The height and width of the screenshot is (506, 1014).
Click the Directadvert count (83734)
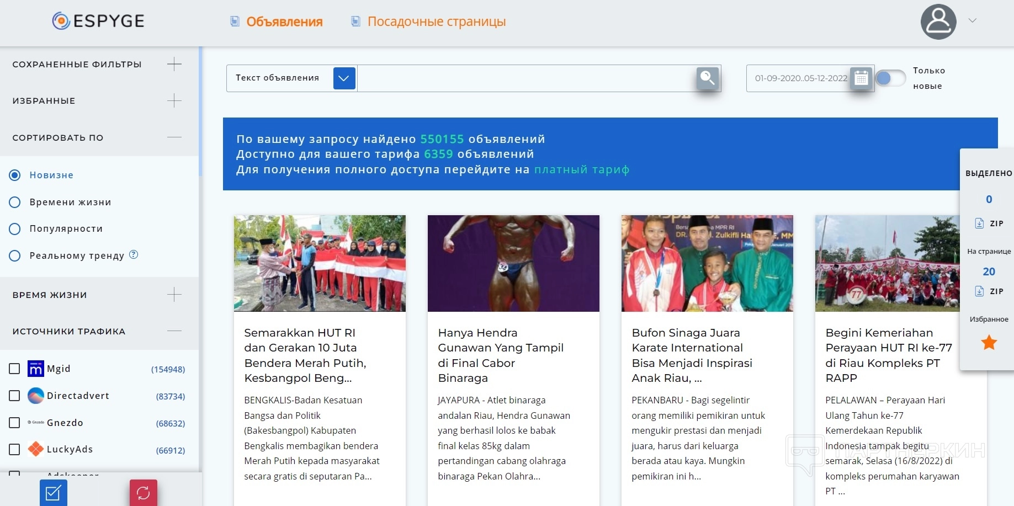171,396
